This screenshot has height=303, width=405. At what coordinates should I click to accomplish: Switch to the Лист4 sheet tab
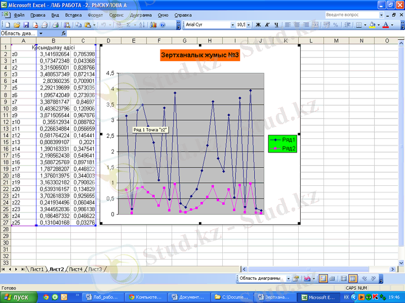[x=76, y=270]
